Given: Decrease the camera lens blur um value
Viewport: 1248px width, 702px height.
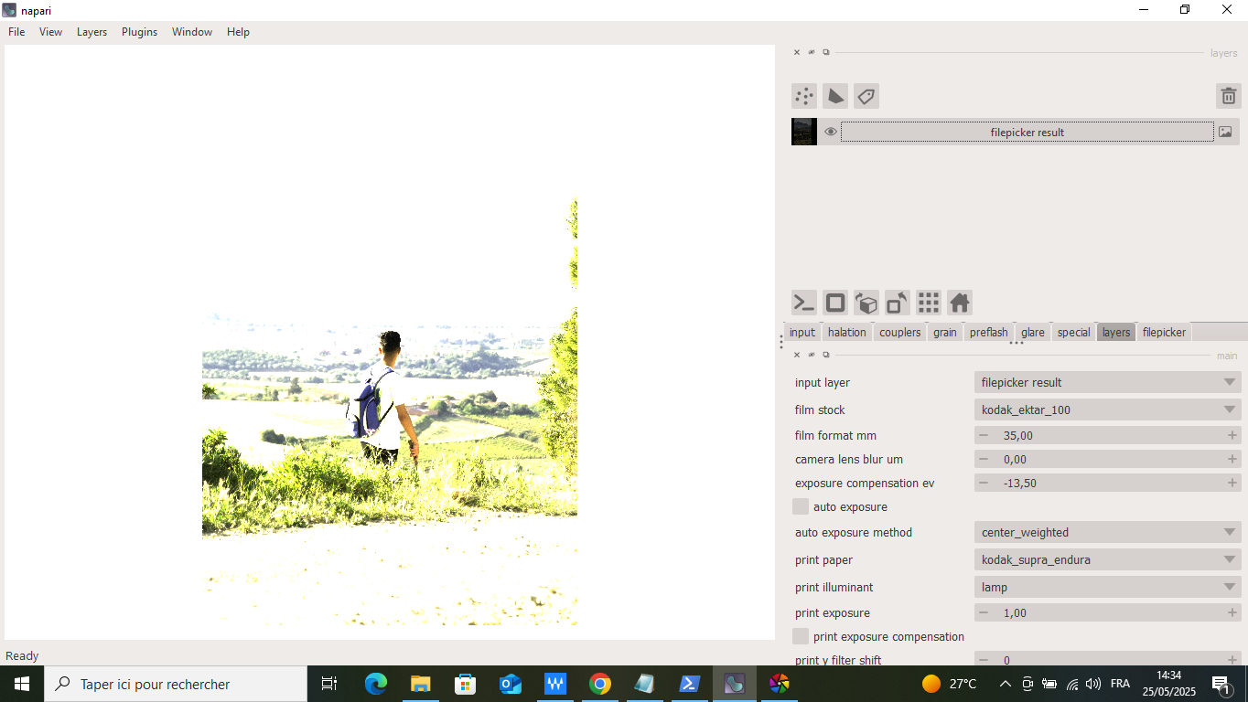Looking at the screenshot, I should (x=984, y=459).
